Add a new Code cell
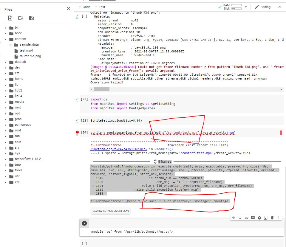The width and height of the screenshot is (286, 247). (84, 7)
